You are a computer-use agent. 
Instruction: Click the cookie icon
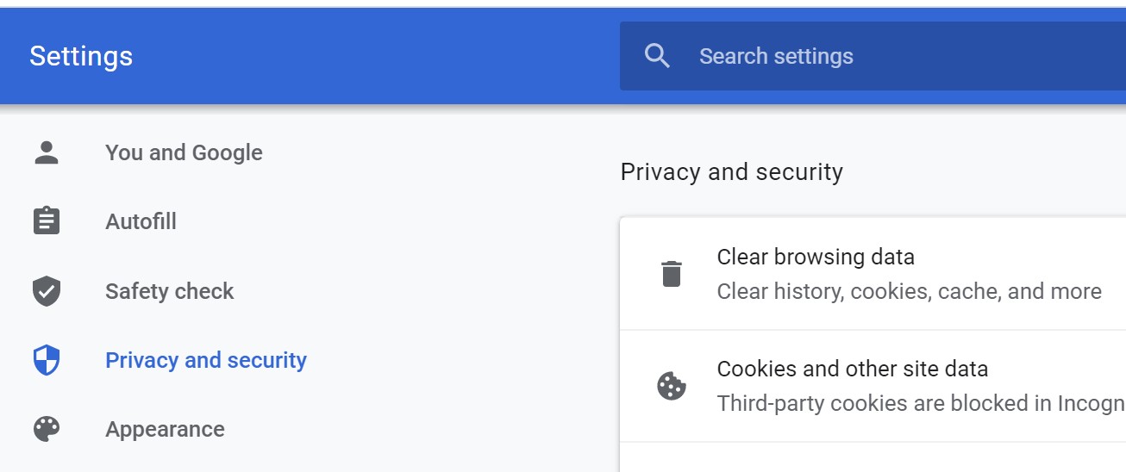tap(672, 386)
